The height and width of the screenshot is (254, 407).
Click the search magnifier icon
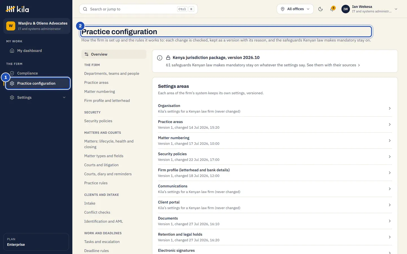click(85, 9)
